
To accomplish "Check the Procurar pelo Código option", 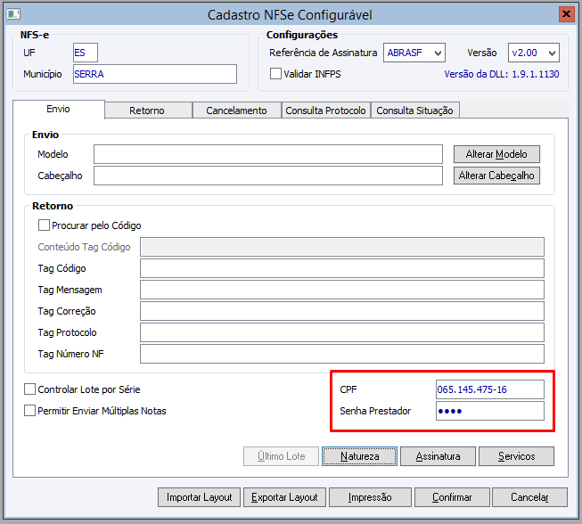I will point(44,225).
